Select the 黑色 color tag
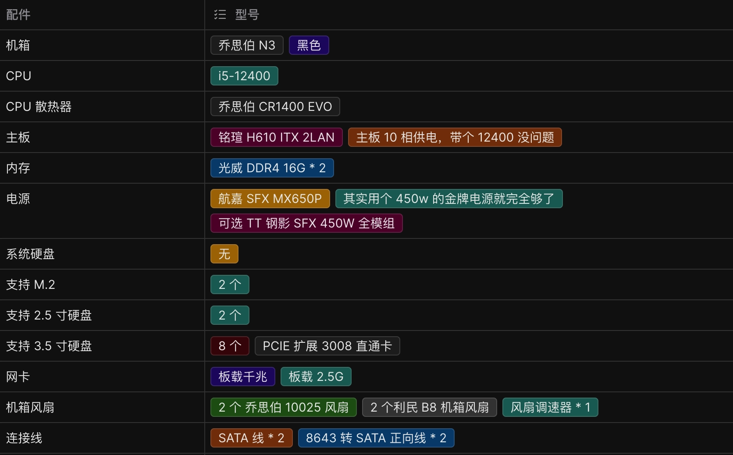The height and width of the screenshot is (455, 733). pyautogui.click(x=309, y=45)
